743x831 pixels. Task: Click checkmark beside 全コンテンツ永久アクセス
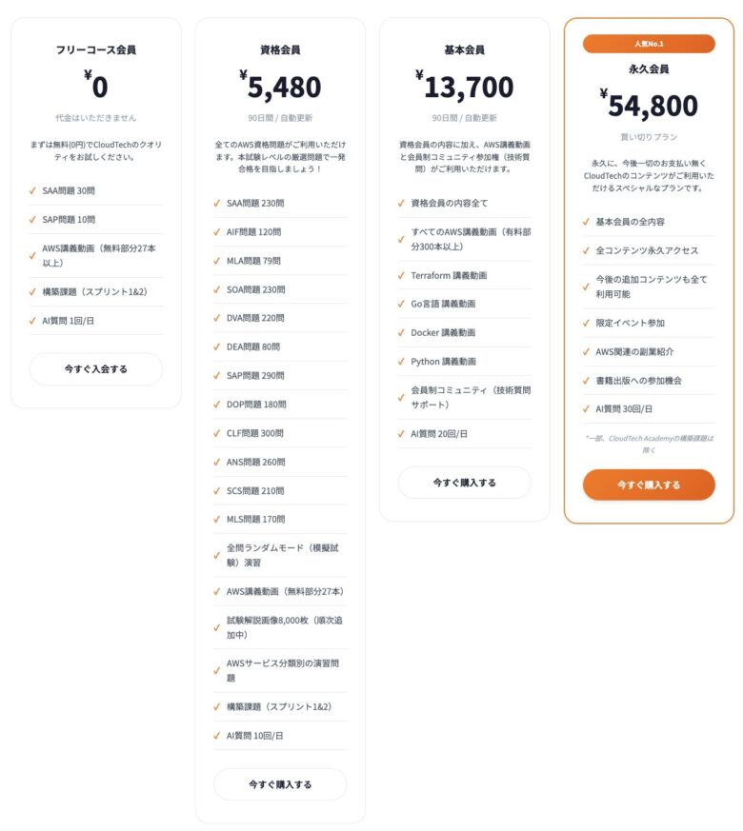coord(586,250)
